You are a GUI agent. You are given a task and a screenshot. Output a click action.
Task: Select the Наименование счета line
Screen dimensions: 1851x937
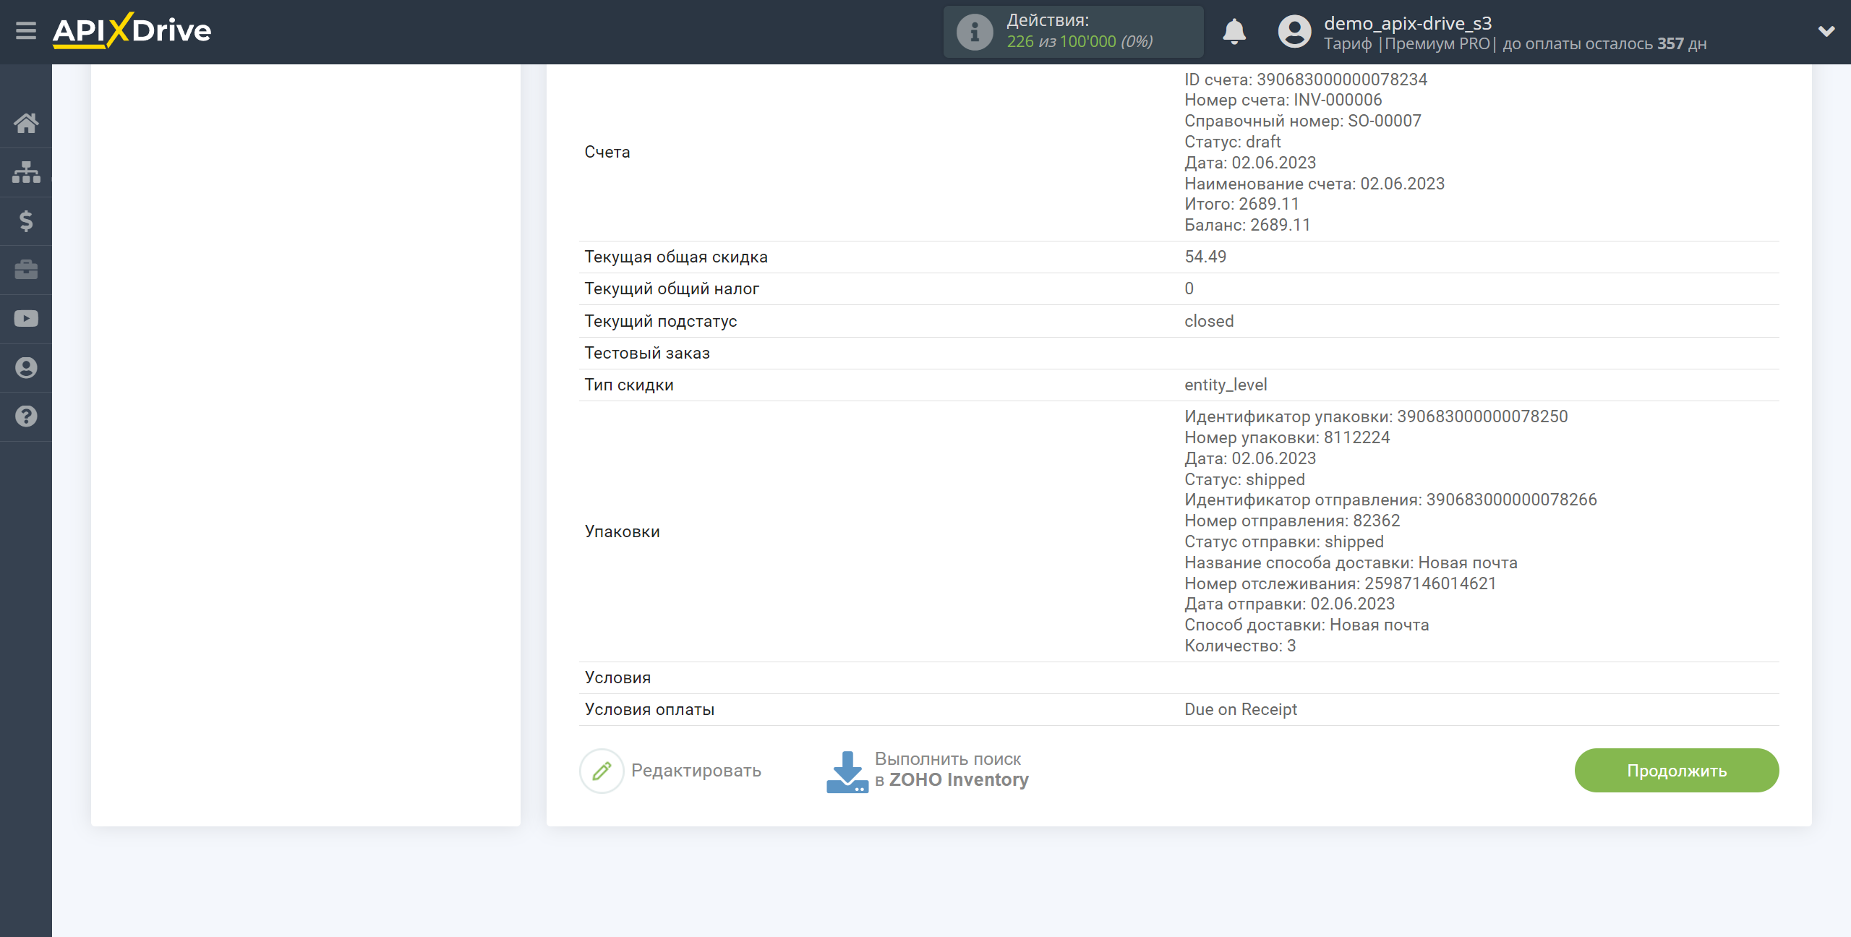click(1314, 184)
